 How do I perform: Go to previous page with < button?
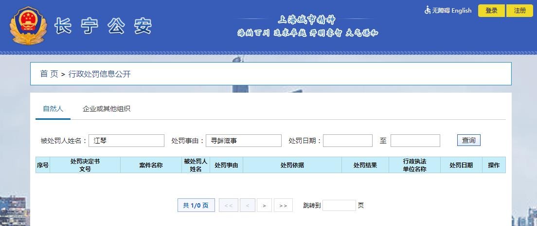247,206
